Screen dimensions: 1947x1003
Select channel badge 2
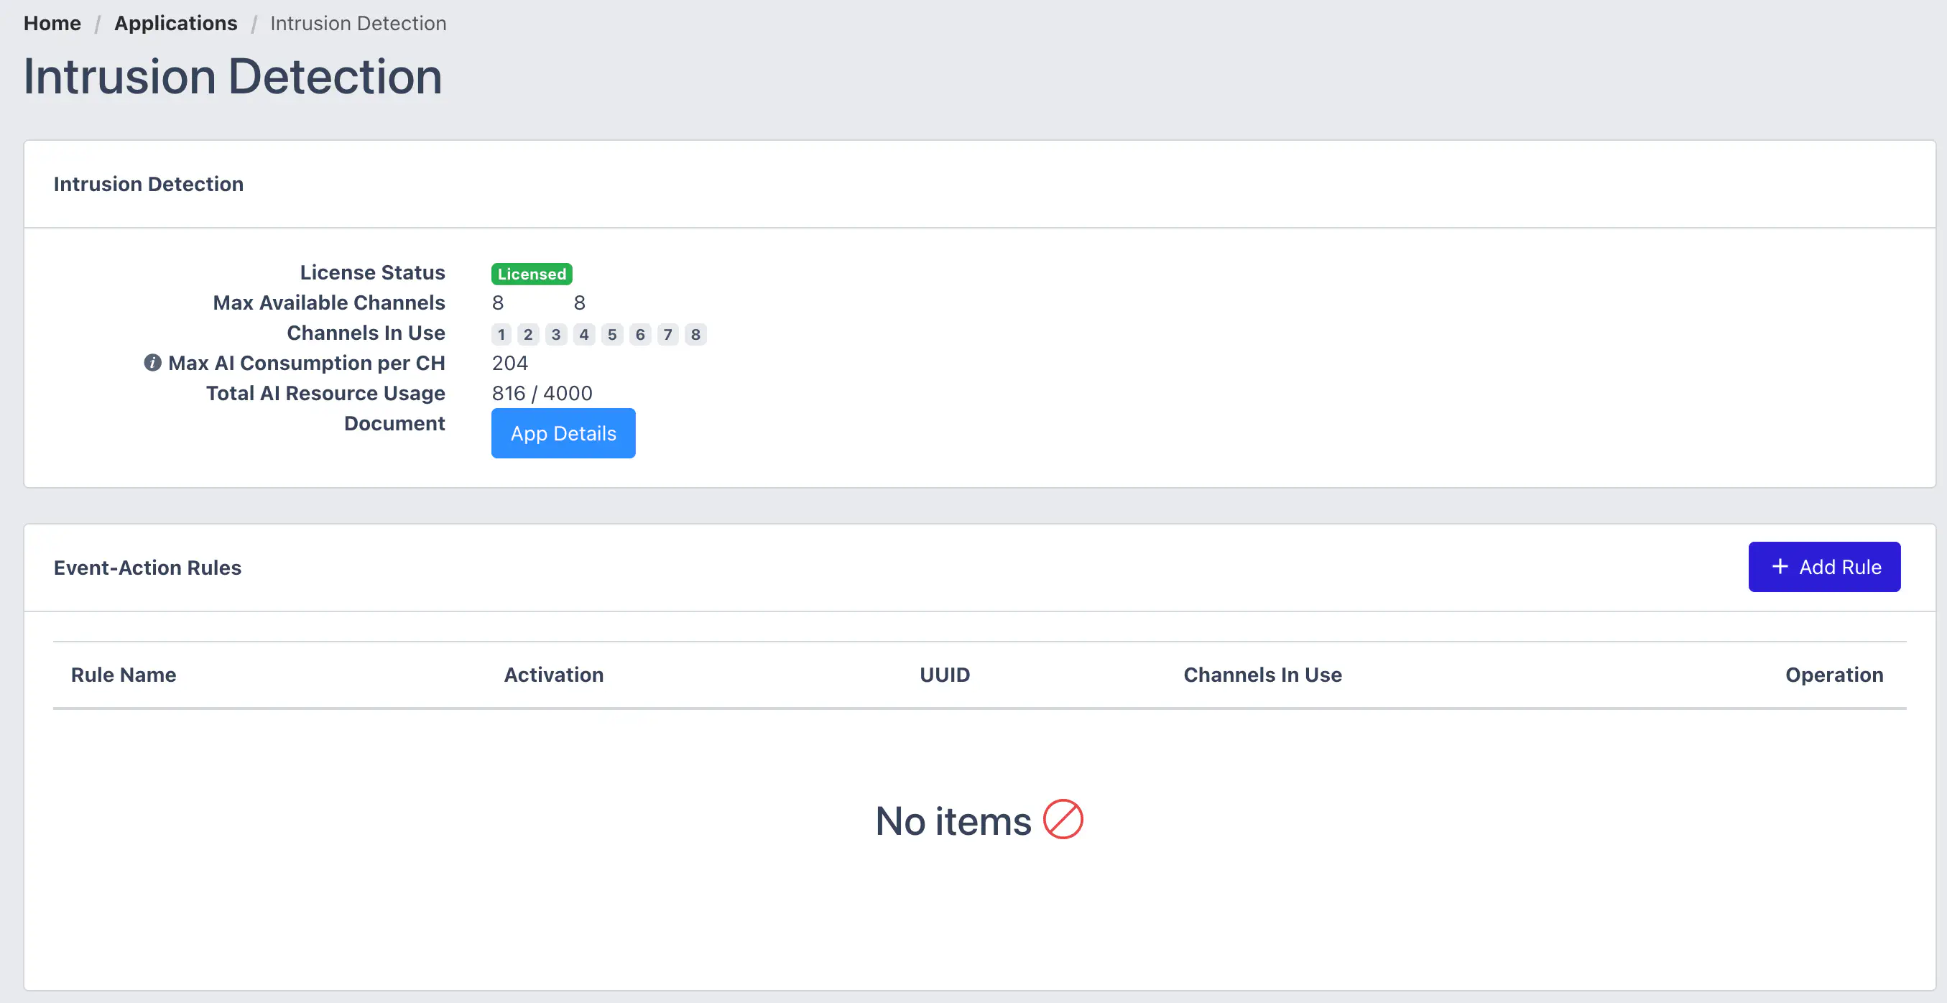(x=528, y=334)
